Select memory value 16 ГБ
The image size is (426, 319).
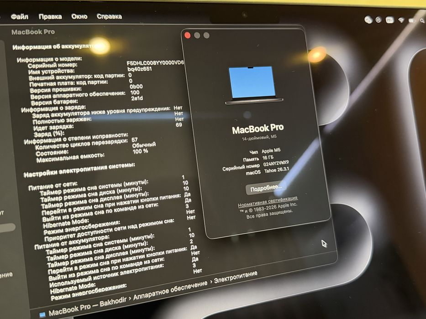click(268, 158)
